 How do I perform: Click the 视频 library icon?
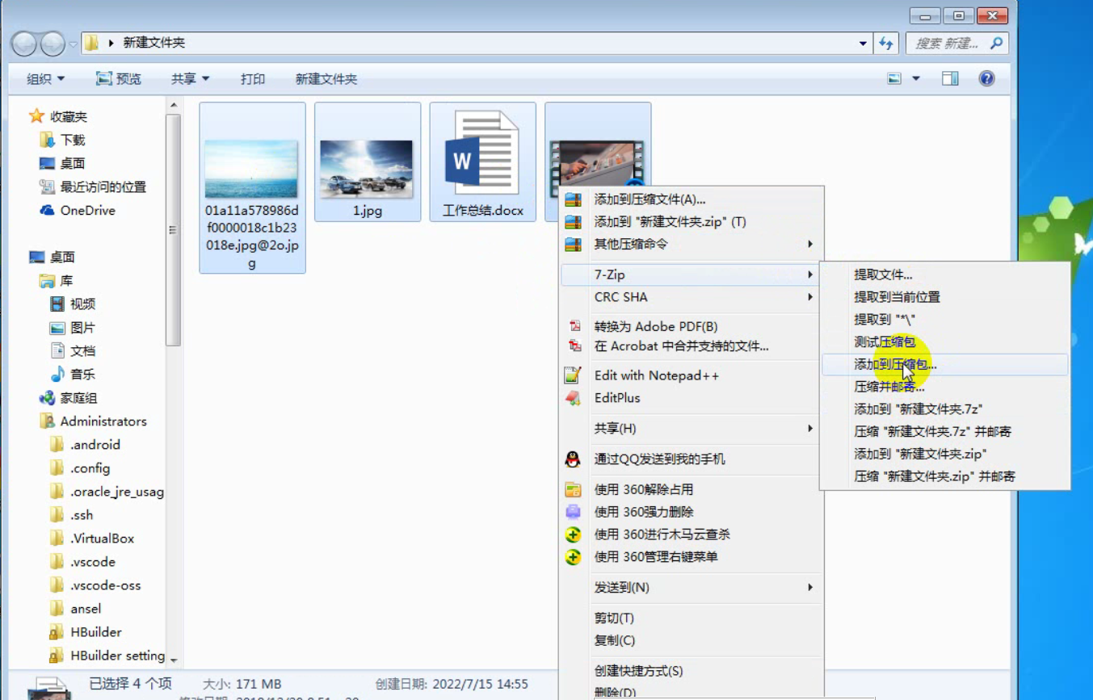click(x=57, y=304)
